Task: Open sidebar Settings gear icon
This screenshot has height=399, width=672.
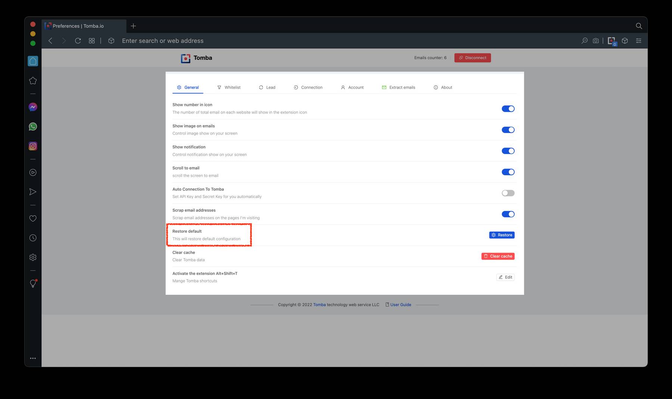Action: point(33,257)
